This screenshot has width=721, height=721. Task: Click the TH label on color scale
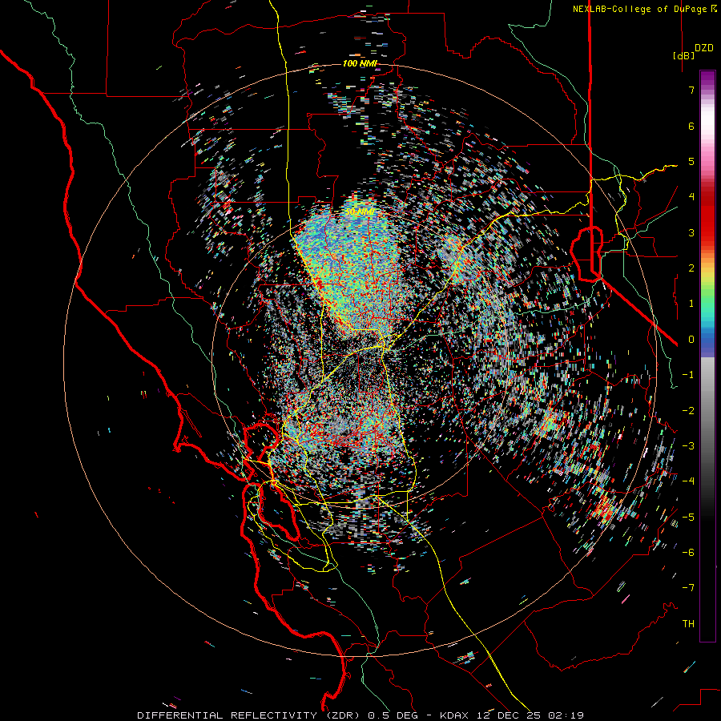click(x=688, y=623)
